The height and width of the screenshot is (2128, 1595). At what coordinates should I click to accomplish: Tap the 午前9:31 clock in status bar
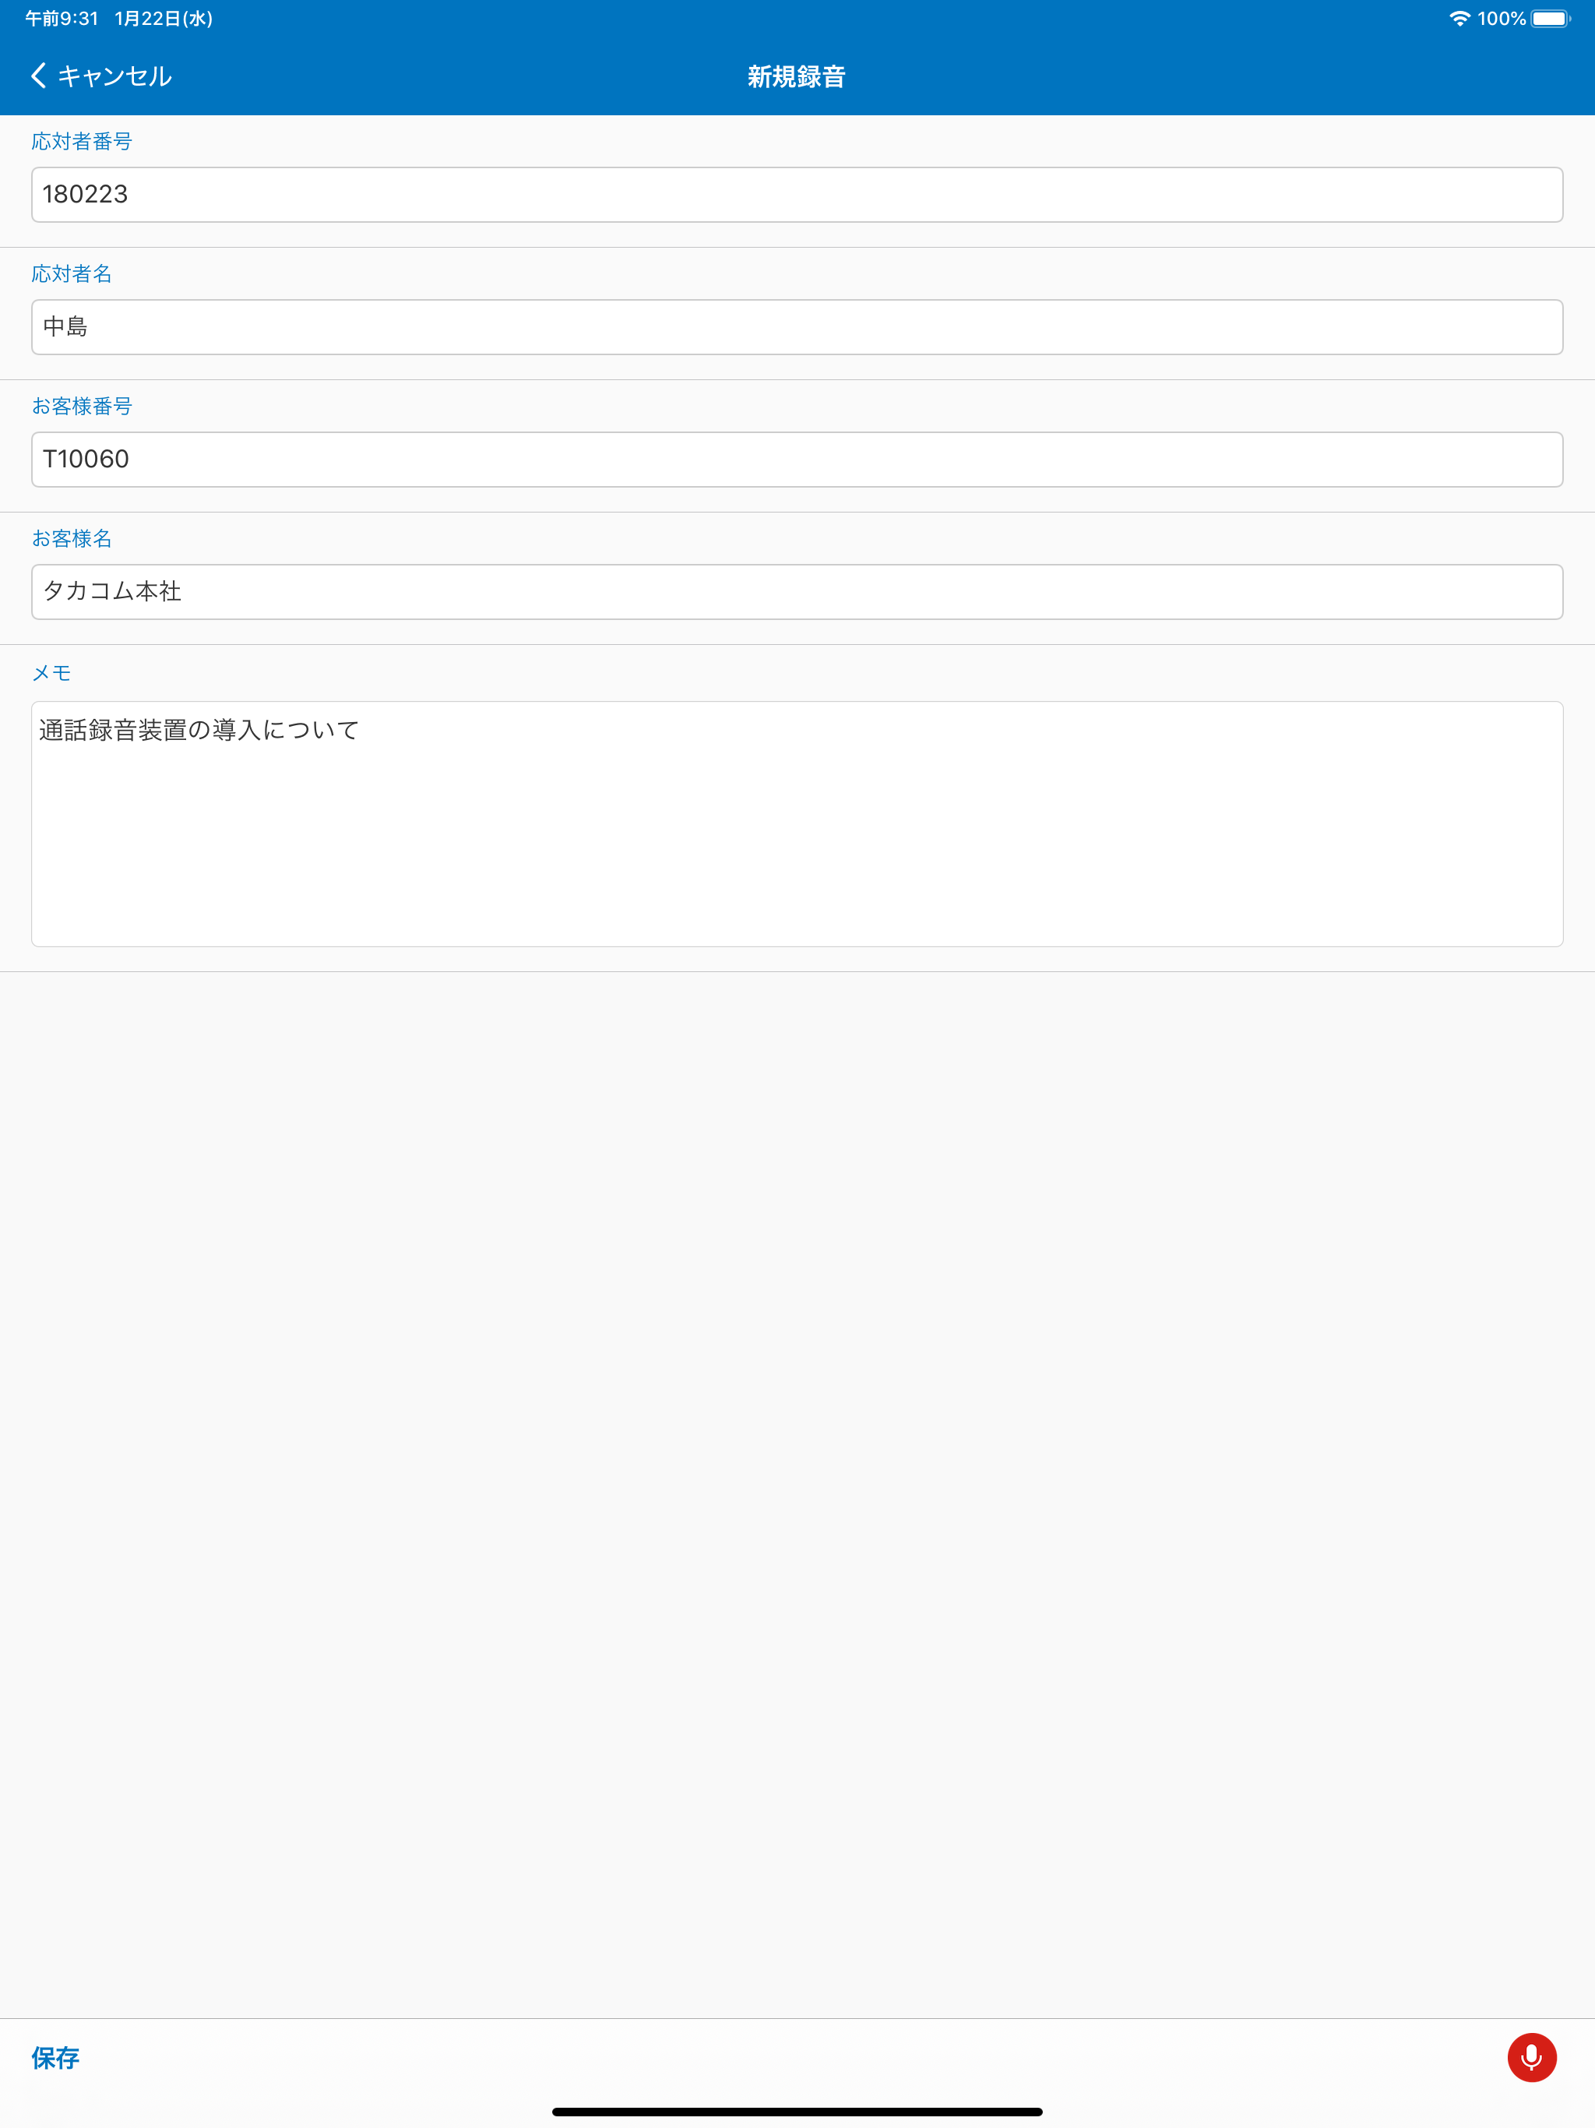click(62, 18)
